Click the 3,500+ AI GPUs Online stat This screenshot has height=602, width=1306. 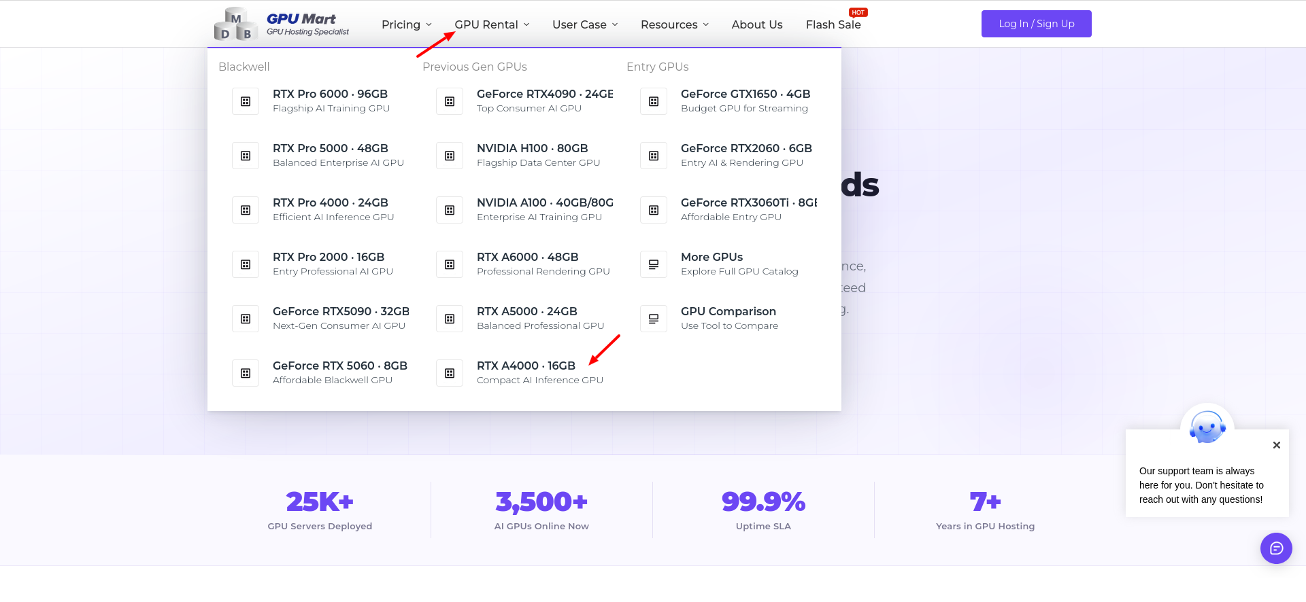[x=541, y=510]
